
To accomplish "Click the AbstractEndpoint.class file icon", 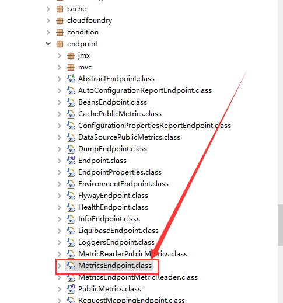I will coord(71,79).
